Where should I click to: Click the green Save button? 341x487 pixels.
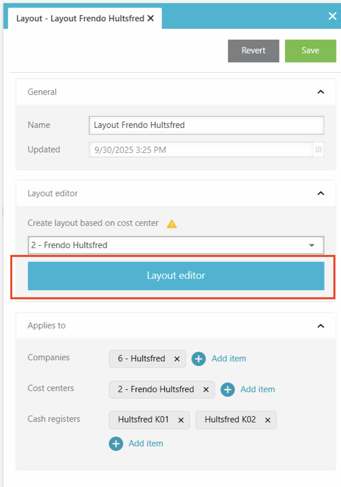click(310, 50)
